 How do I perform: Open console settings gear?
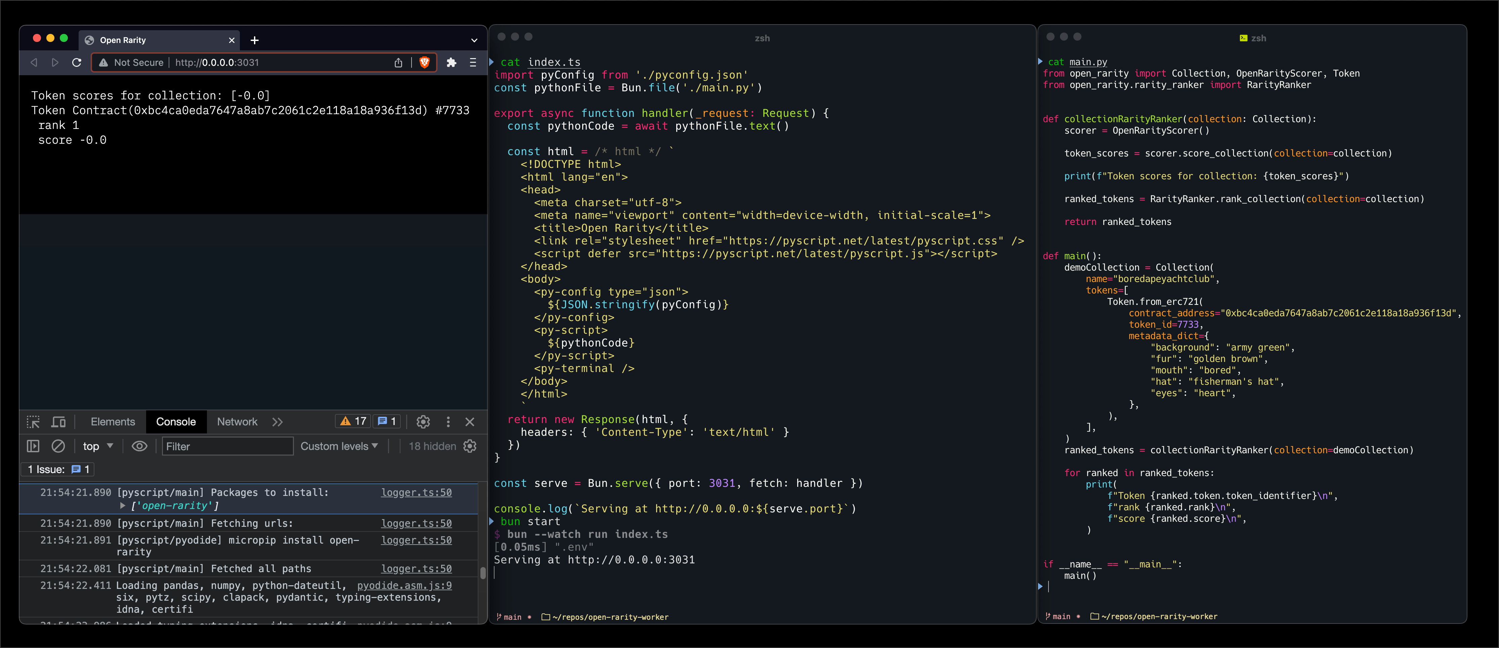[470, 446]
